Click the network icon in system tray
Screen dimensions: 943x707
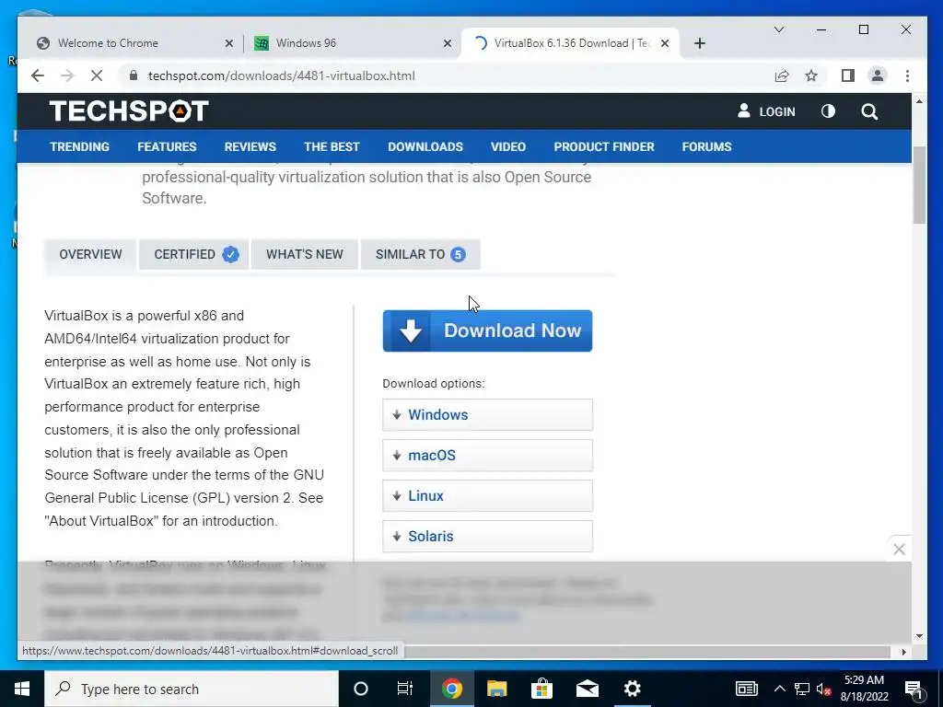[x=802, y=689]
